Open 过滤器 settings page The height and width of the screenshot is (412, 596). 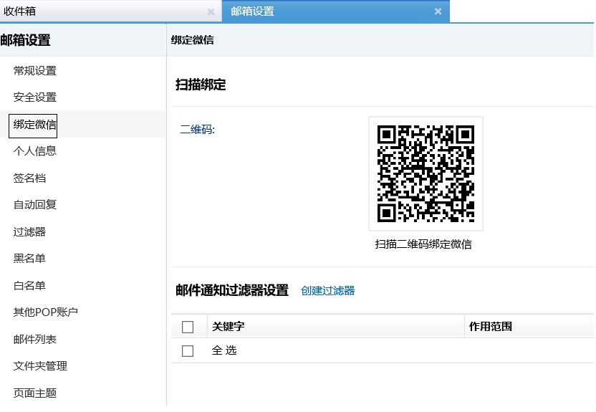(29, 232)
